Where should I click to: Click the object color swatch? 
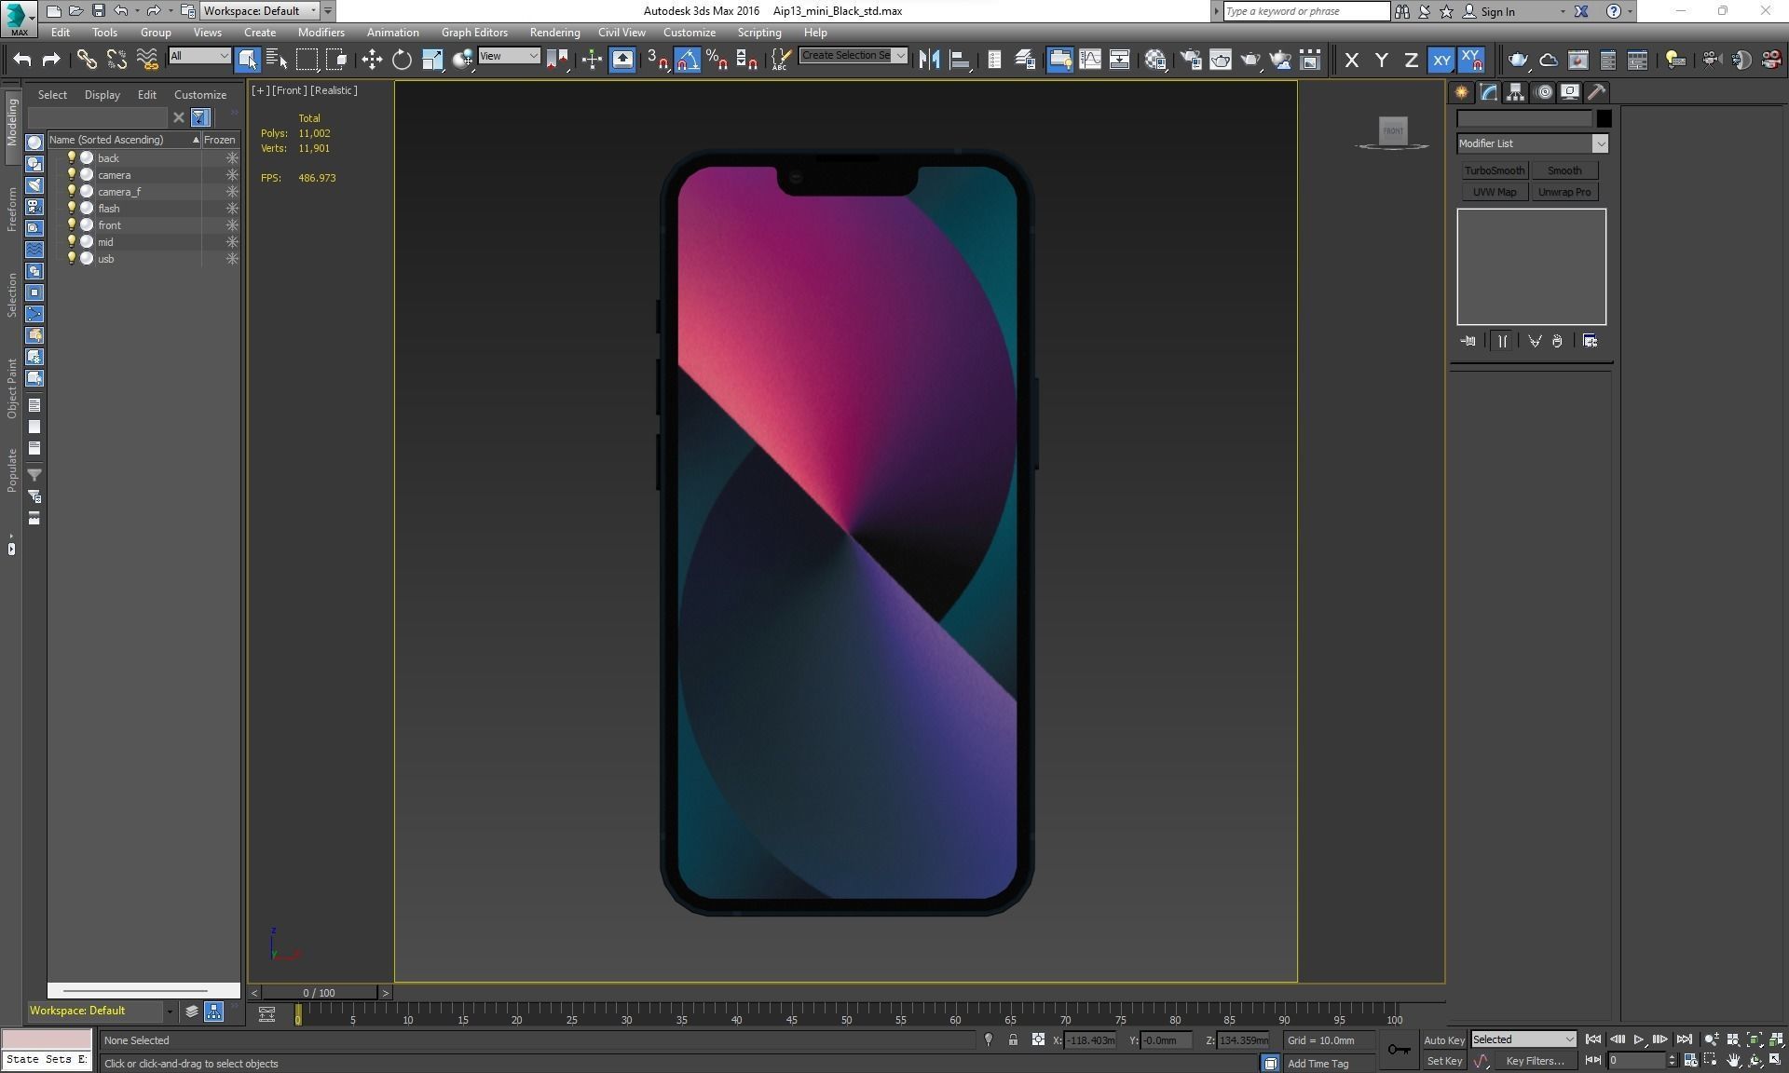[1604, 119]
